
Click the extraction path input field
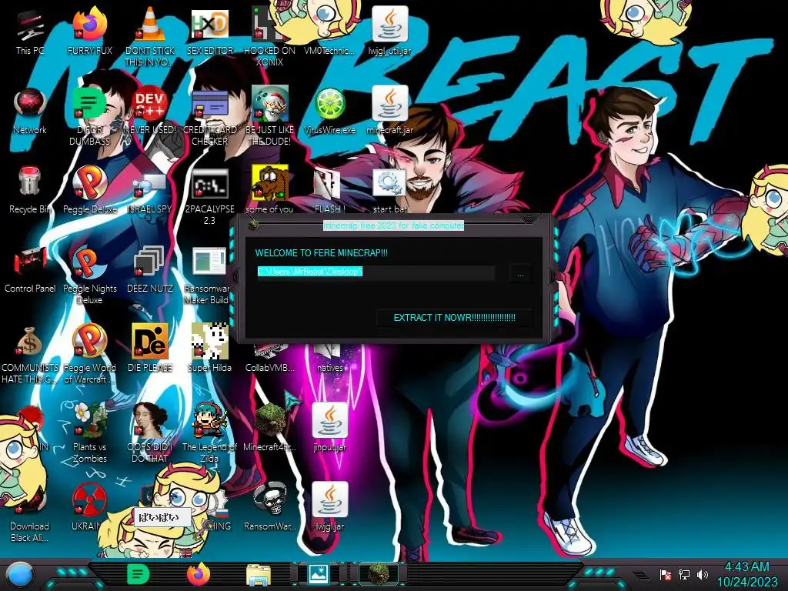point(376,272)
